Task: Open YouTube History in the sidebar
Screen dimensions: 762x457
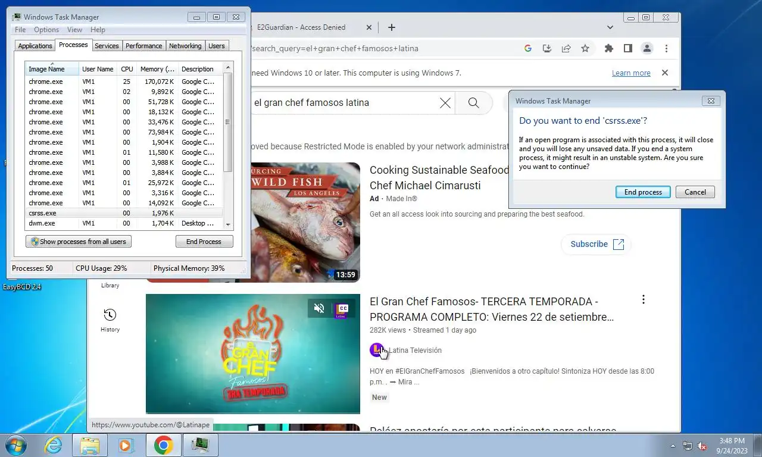Action: click(110, 320)
